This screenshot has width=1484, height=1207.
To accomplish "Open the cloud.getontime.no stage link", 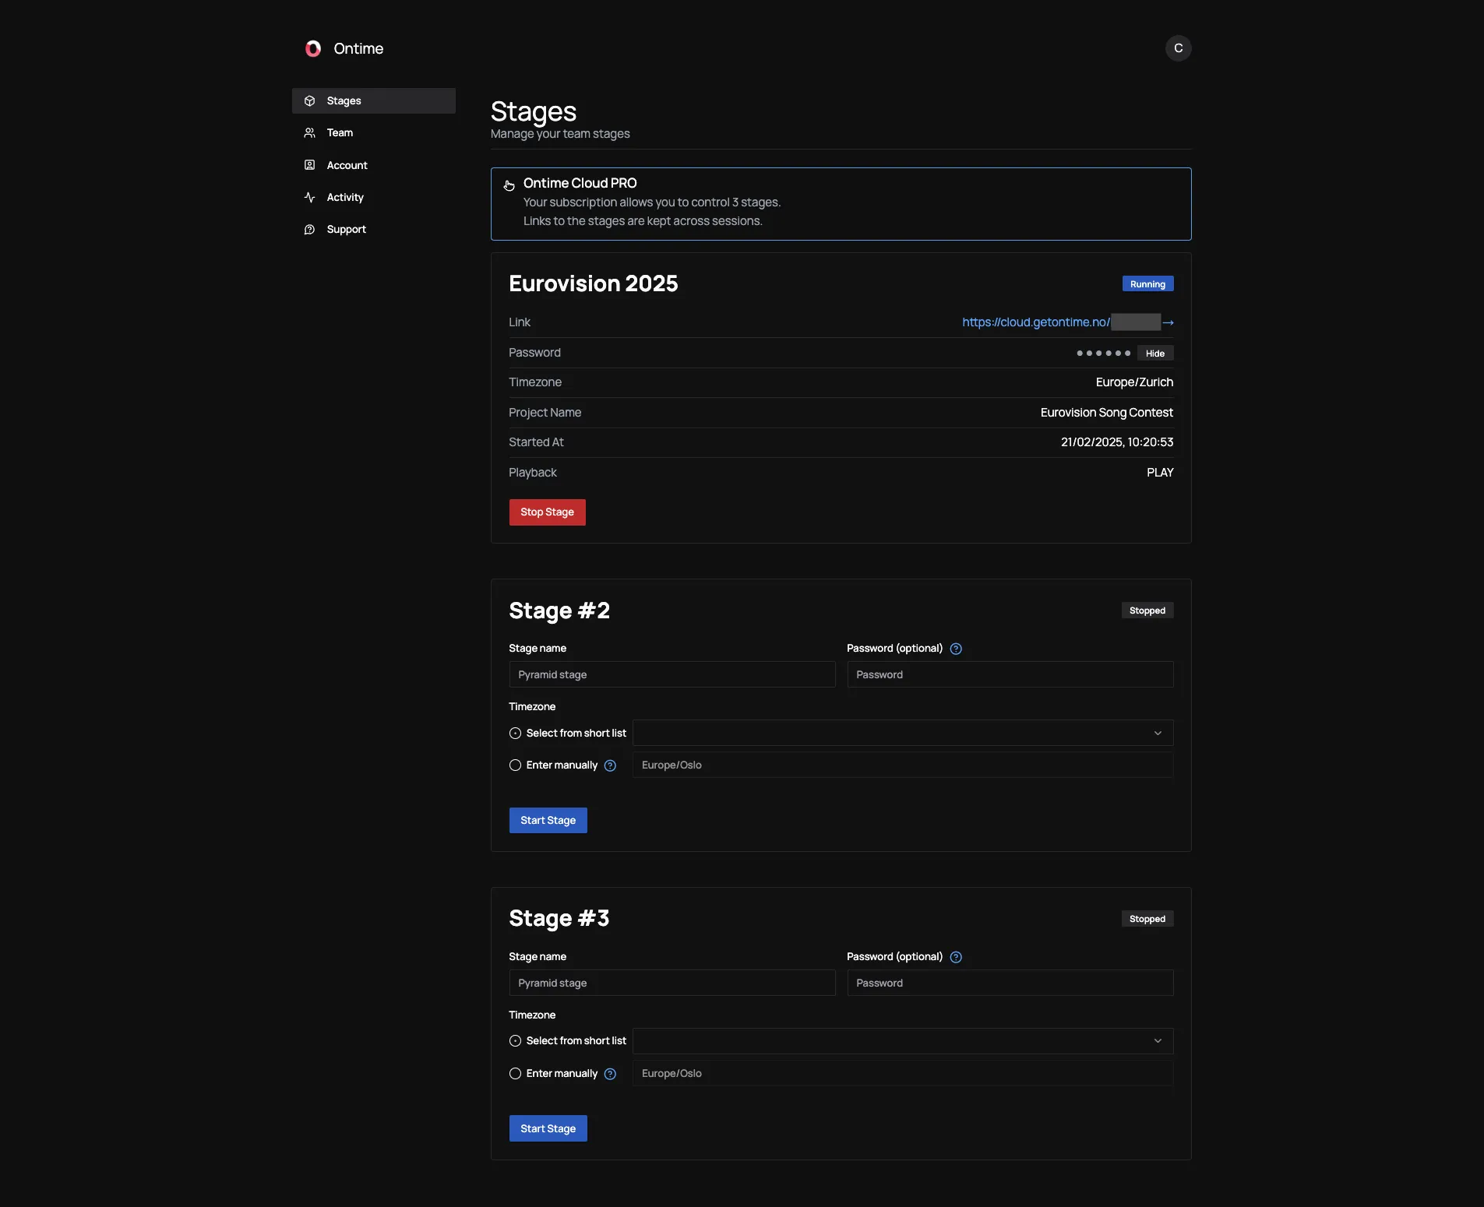I will pos(1035,322).
